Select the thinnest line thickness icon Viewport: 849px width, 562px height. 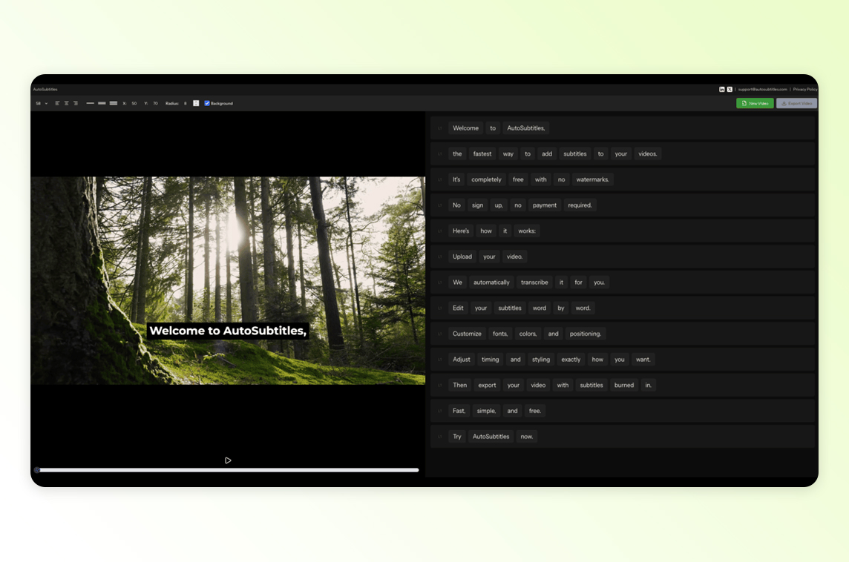tap(91, 103)
